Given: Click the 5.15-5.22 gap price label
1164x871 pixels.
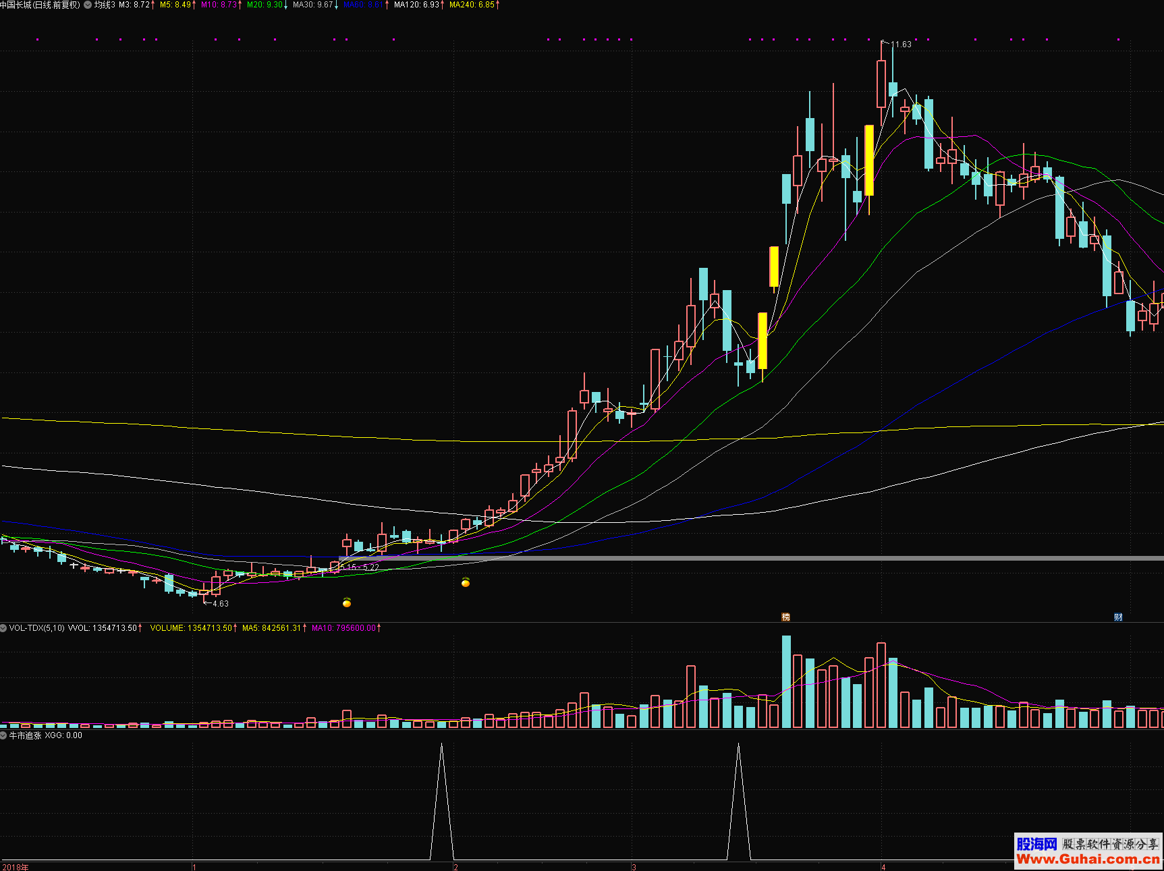Looking at the screenshot, I should [360, 567].
